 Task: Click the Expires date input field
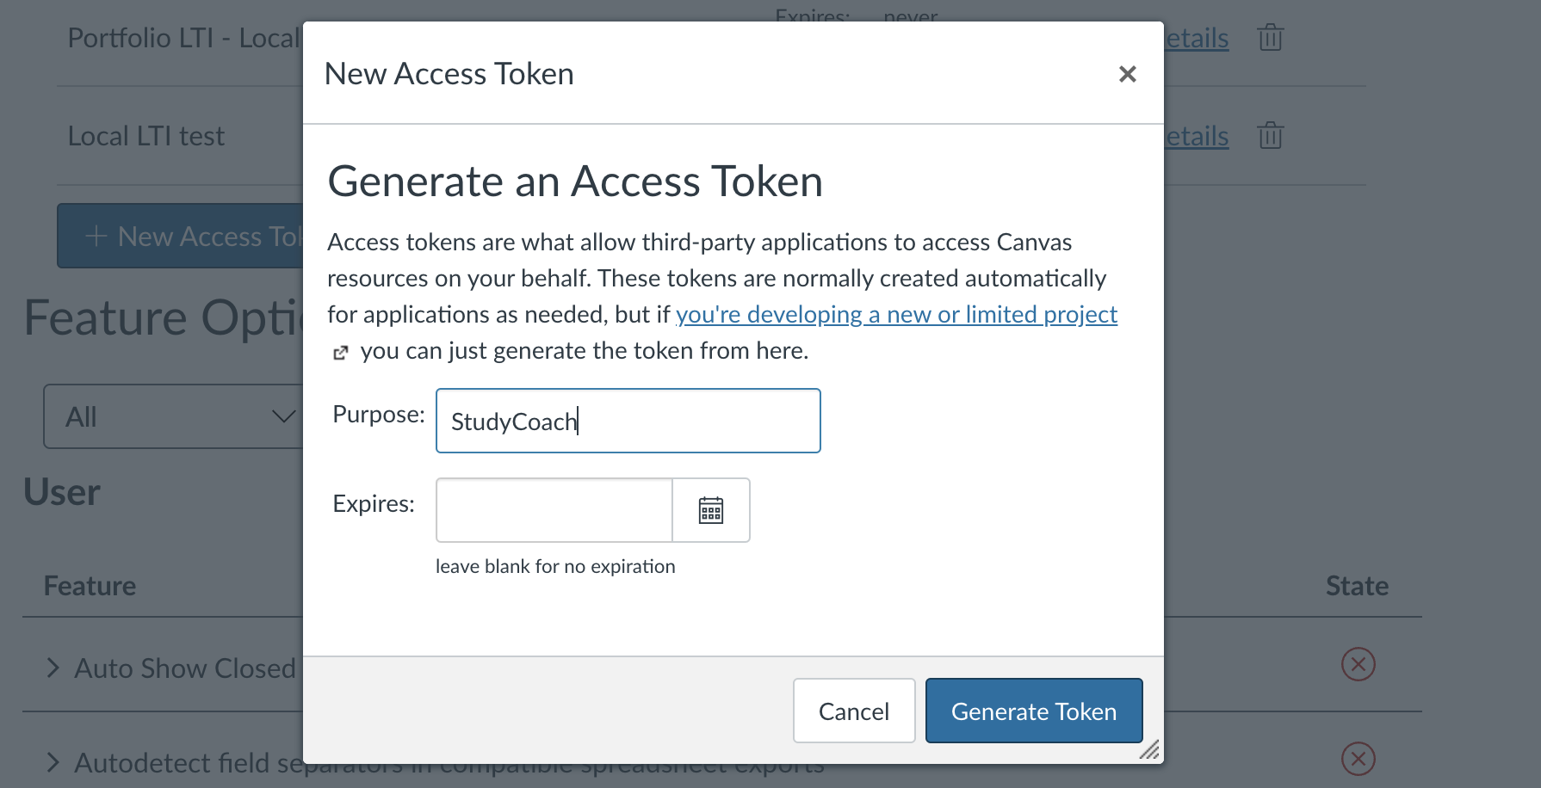tap(554, 510)
